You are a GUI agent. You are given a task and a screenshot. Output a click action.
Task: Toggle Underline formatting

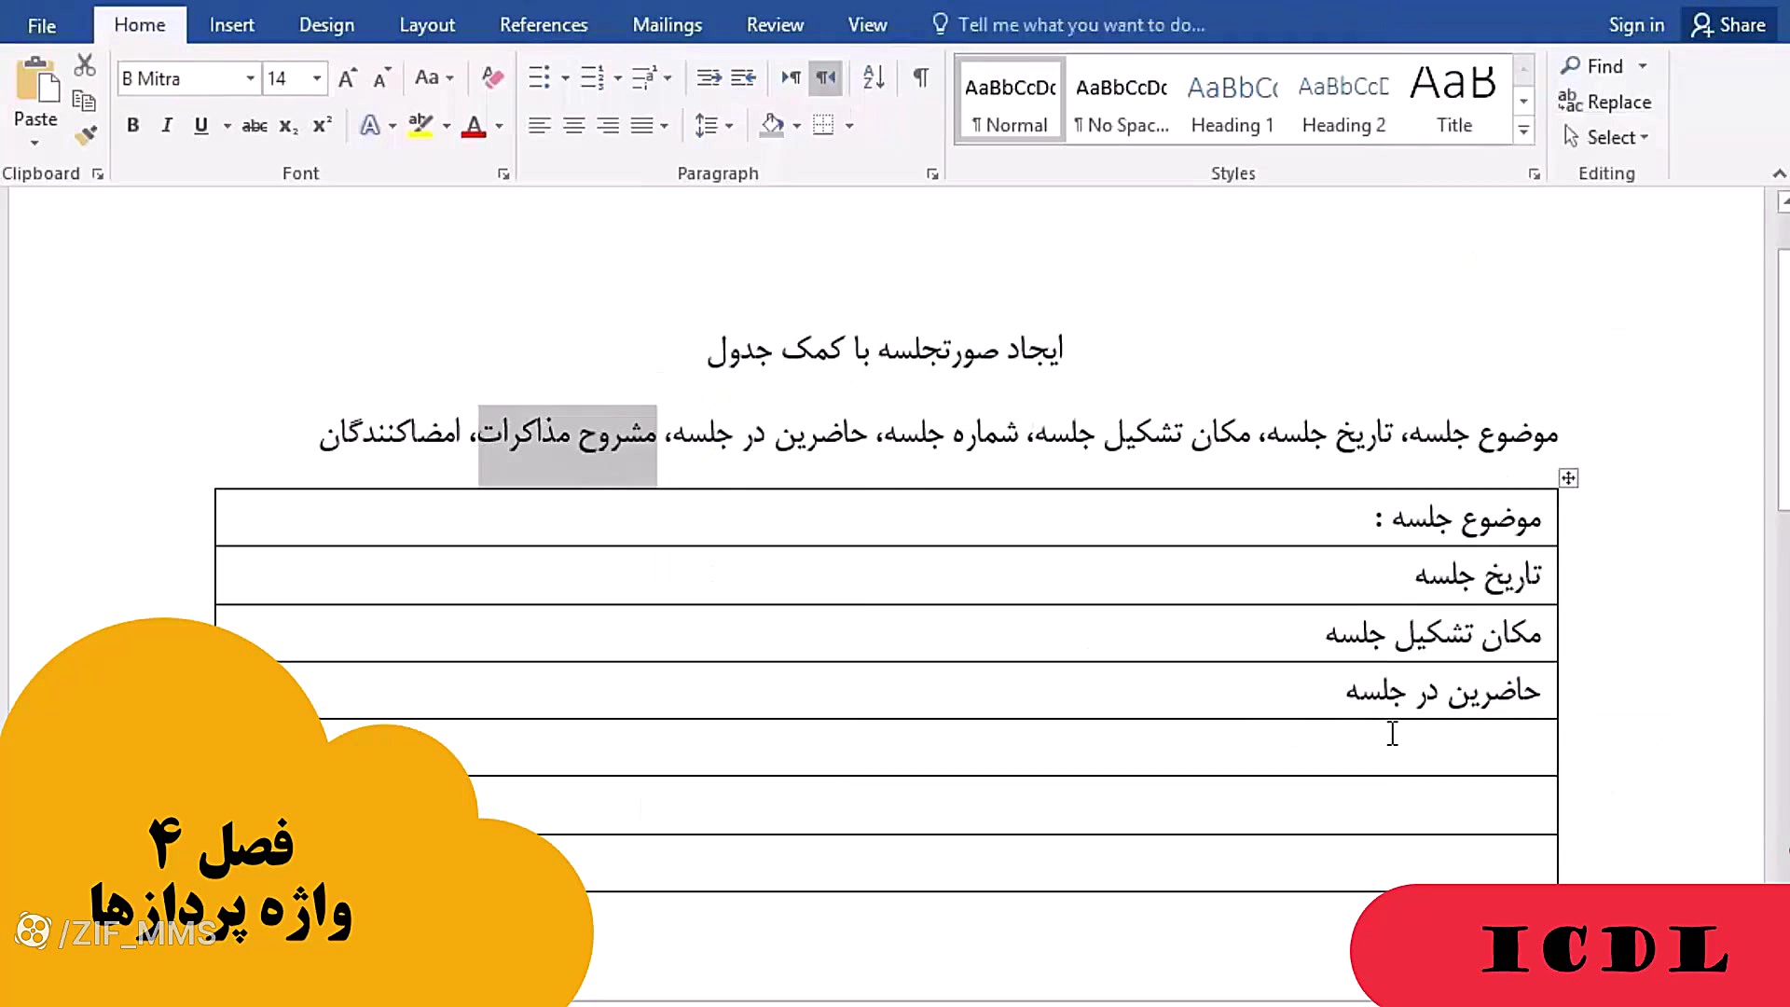(200, 126)
